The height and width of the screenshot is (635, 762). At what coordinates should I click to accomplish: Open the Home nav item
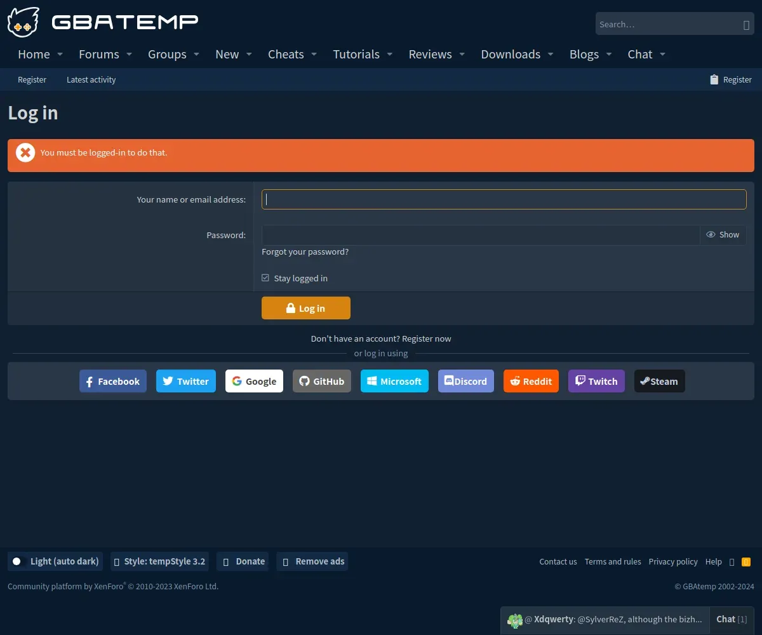coord(34,55)
